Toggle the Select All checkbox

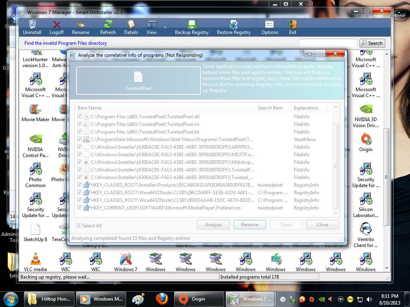pyautogui.click(x=79, y=226)
